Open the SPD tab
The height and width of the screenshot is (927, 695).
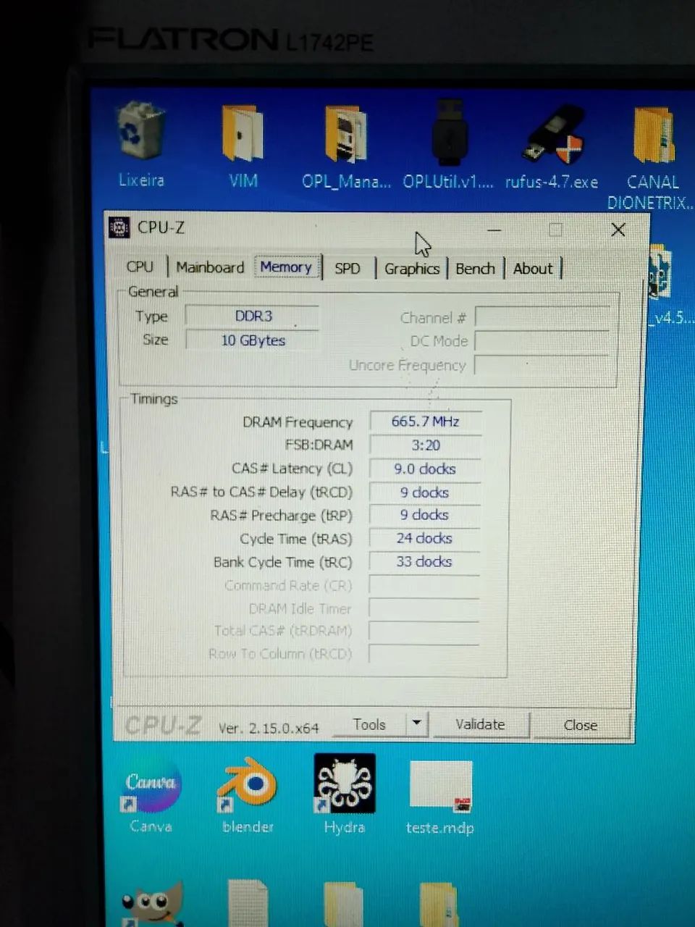tap(347, 268)
